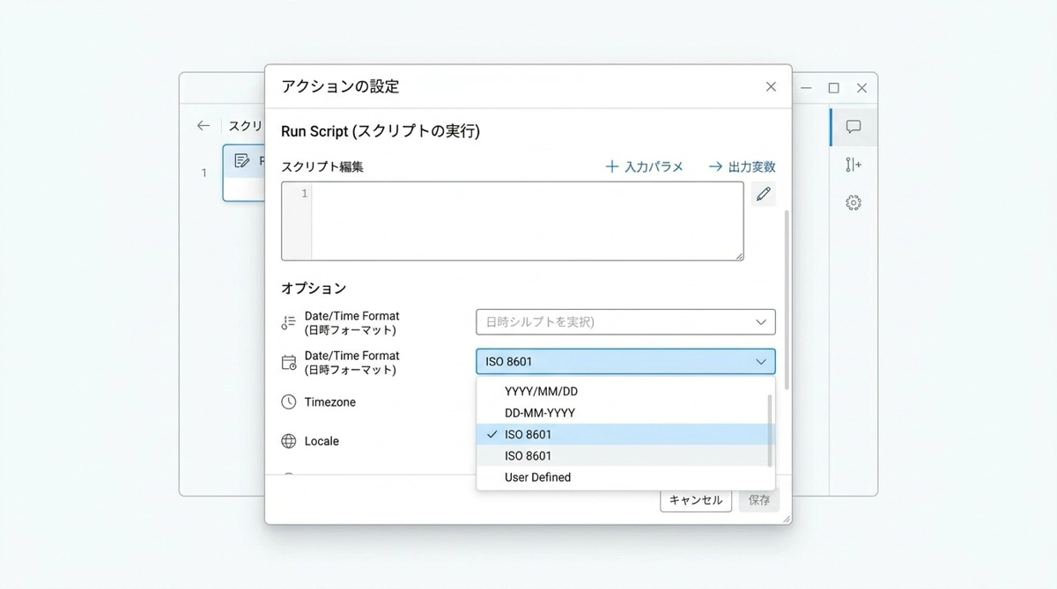Select the script step icon in flow list

point(242,160)
